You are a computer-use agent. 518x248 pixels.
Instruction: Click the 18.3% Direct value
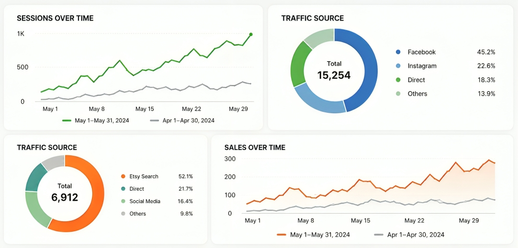click(x=486, y=80)
